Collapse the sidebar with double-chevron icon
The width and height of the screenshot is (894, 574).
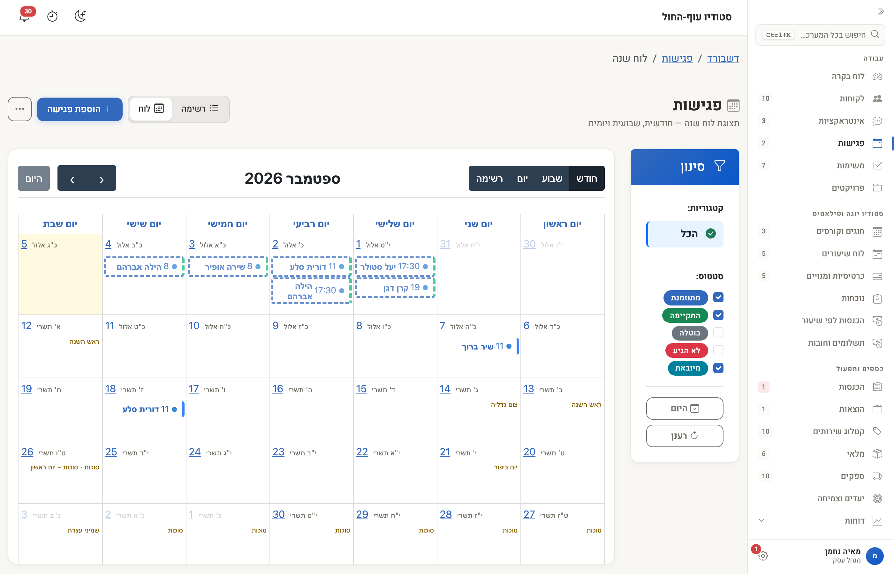pos(881,11)
